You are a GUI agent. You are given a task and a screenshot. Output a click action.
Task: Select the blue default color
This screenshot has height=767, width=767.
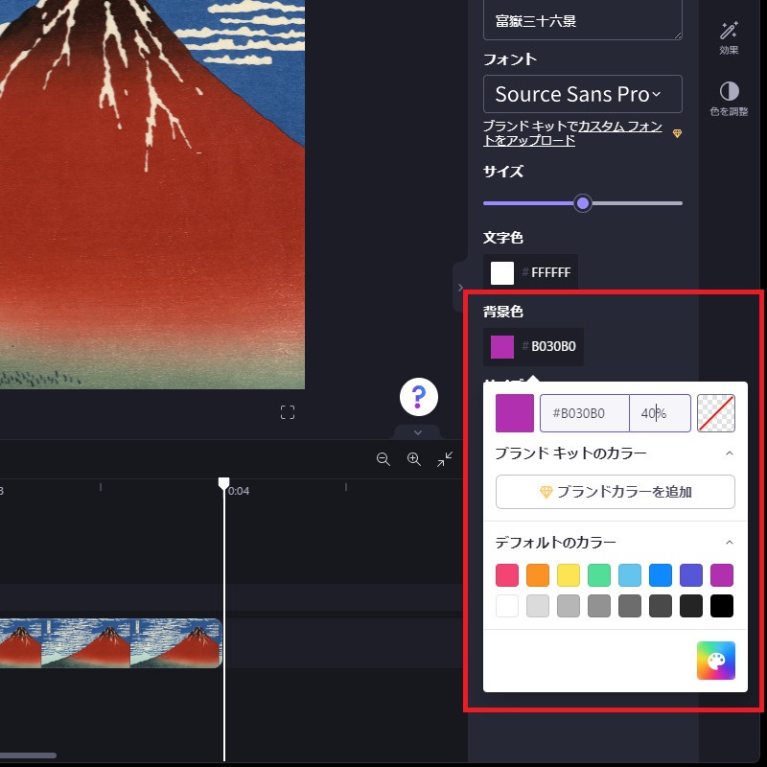tap(661, 575)
